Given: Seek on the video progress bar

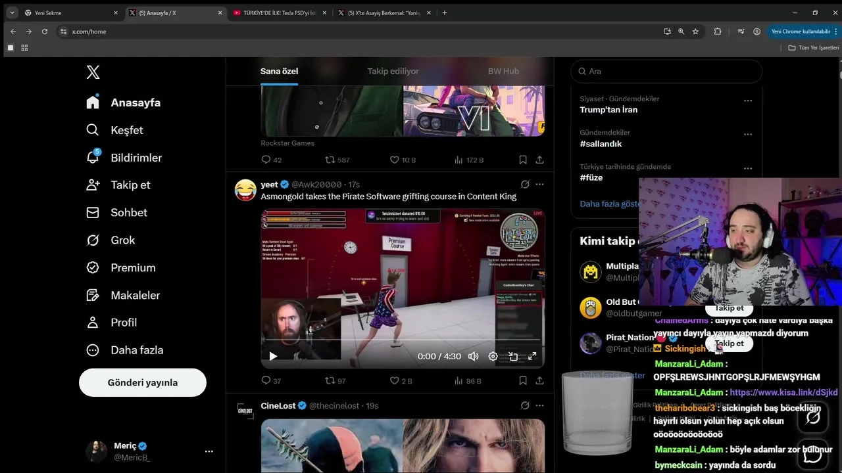Looking at the screenshot, I should 403,340.
